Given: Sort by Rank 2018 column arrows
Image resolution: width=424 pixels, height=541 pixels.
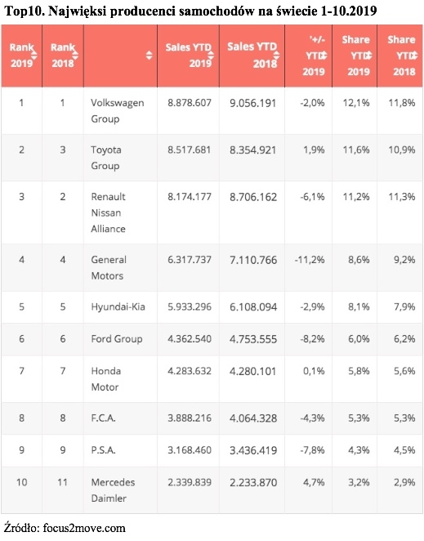Looking at the screenshot, I should [x=75, y=56].
